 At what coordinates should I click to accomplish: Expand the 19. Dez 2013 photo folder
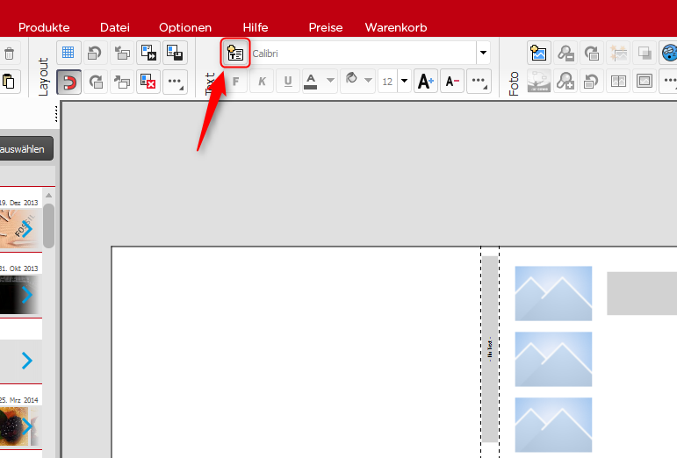point(26,229)
